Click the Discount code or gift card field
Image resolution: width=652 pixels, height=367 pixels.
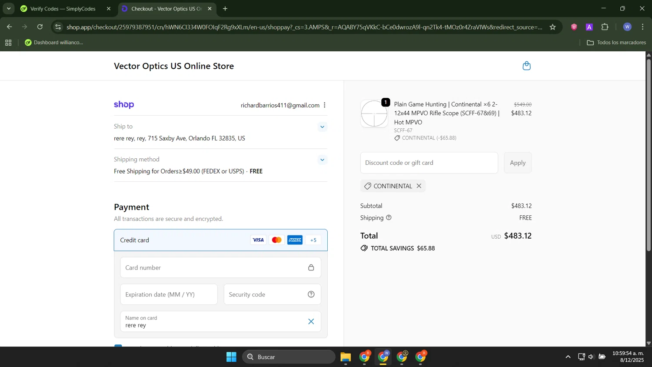coord(429,163)
